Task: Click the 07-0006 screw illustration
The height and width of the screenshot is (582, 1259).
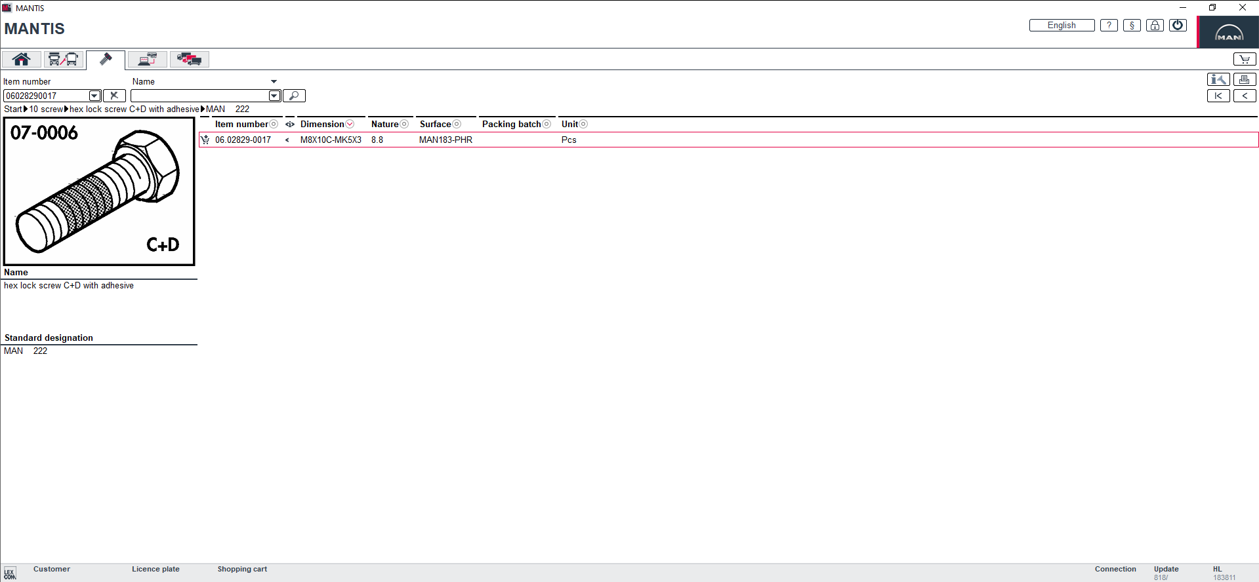Action: (x=99, y=191)
